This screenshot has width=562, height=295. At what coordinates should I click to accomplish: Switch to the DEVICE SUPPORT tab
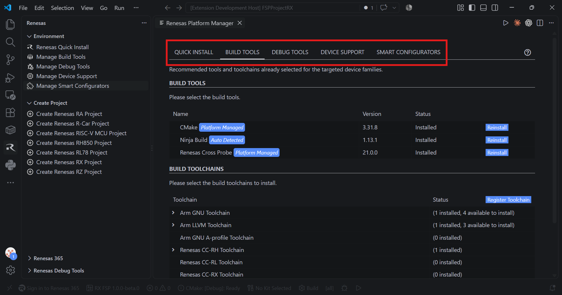pyautogui.click(x=342, y=52)
